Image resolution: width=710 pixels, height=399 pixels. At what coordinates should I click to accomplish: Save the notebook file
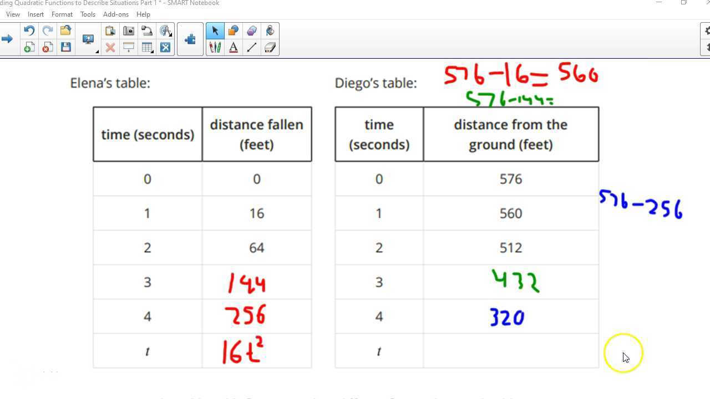click(66, 47)
